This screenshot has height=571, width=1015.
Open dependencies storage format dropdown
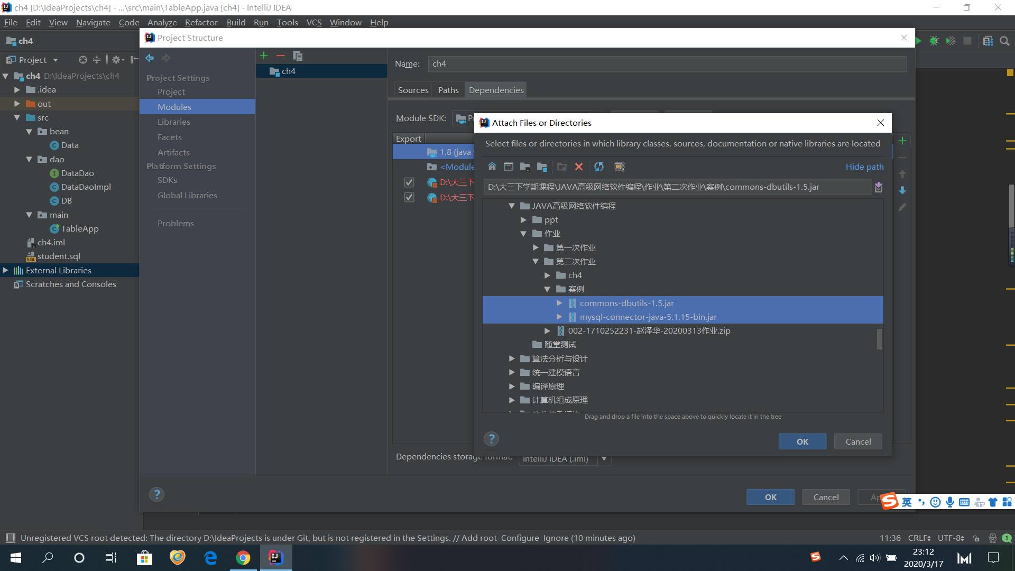[604, 458]
